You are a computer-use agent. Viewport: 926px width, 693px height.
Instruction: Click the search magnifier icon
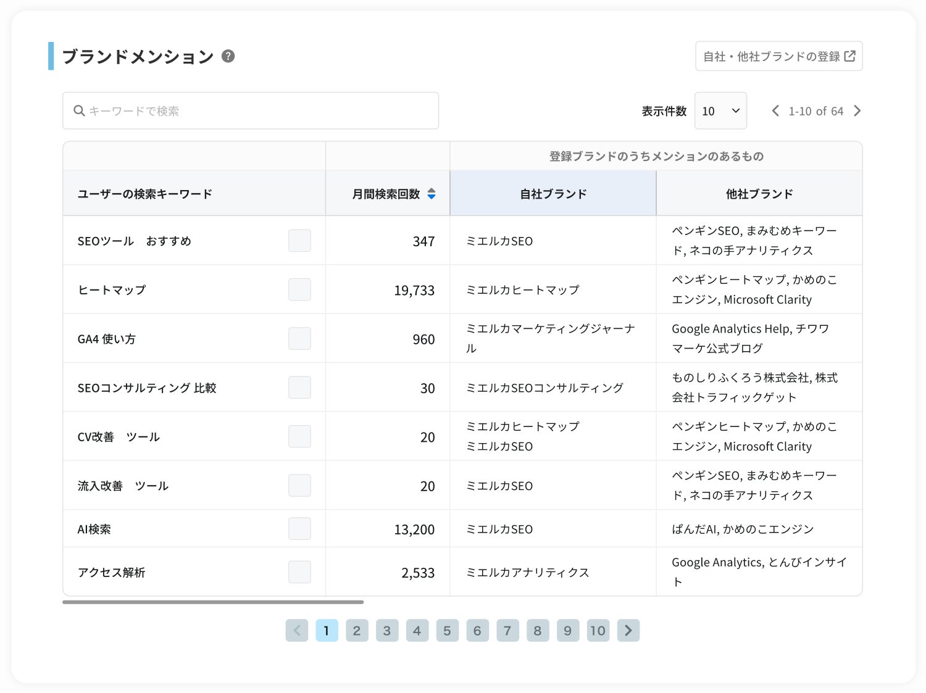tap(79, 111)
